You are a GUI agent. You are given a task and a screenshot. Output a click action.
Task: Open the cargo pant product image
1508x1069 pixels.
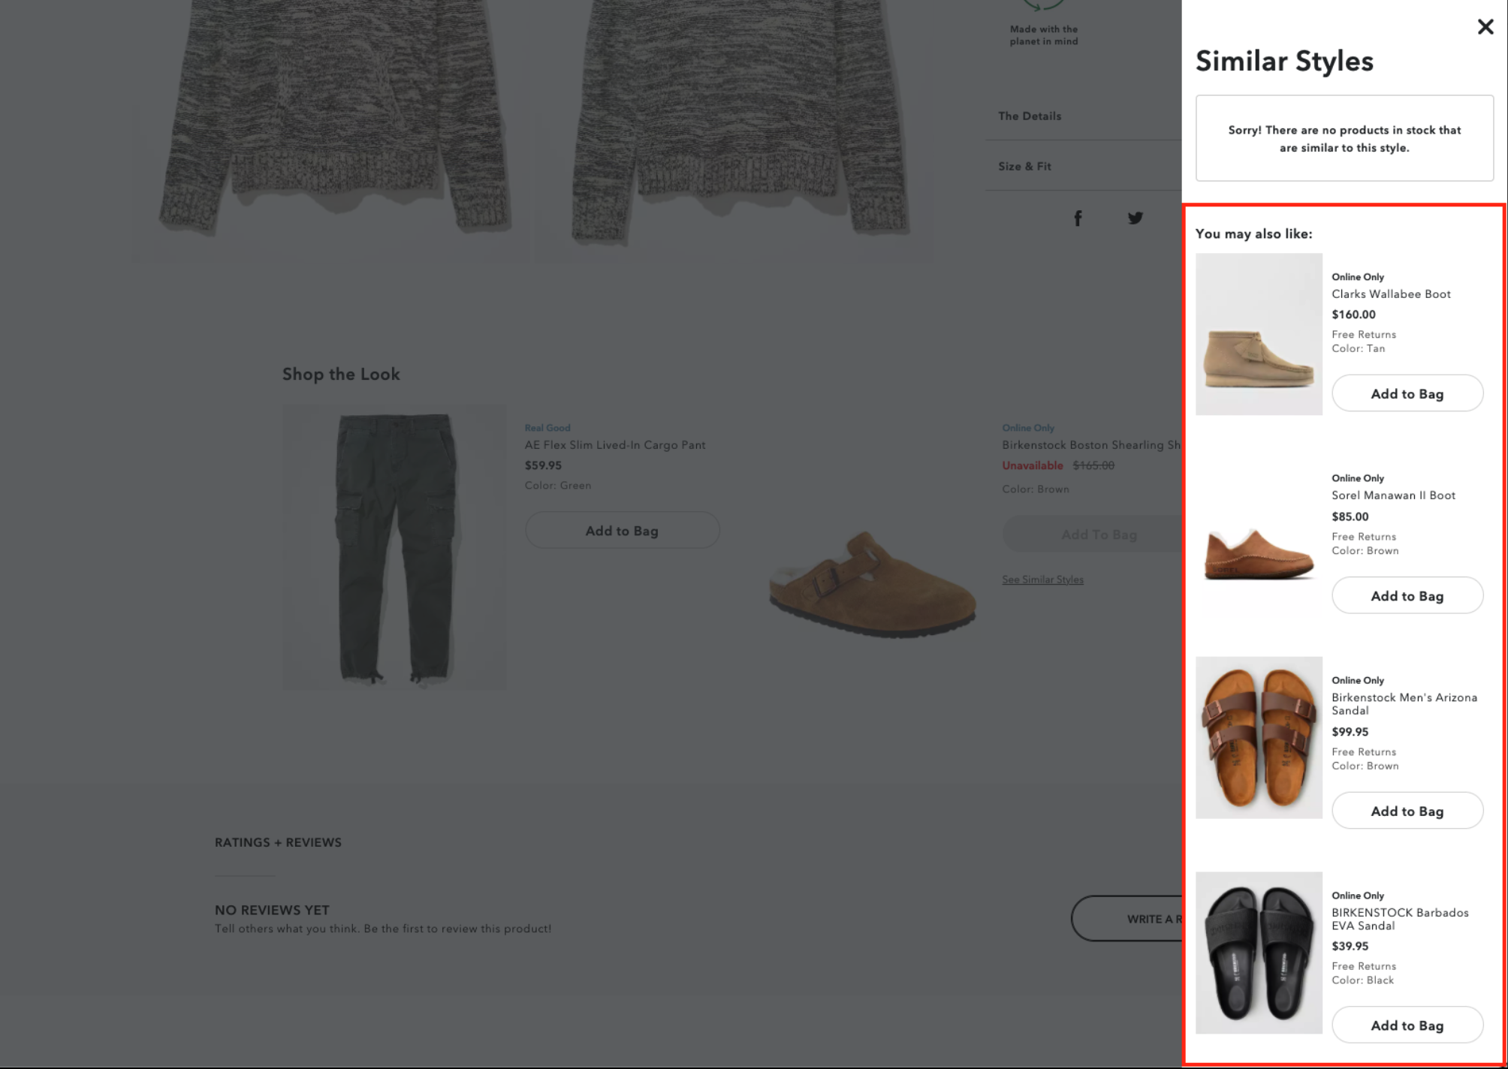coord(394,547)
